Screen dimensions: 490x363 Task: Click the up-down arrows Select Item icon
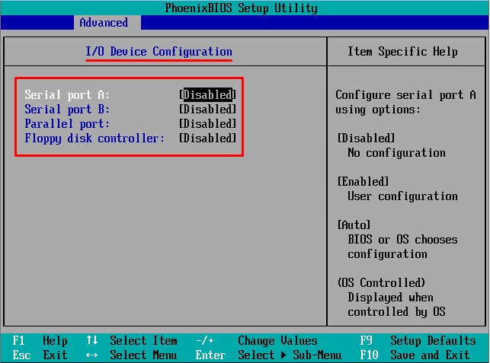92,340
